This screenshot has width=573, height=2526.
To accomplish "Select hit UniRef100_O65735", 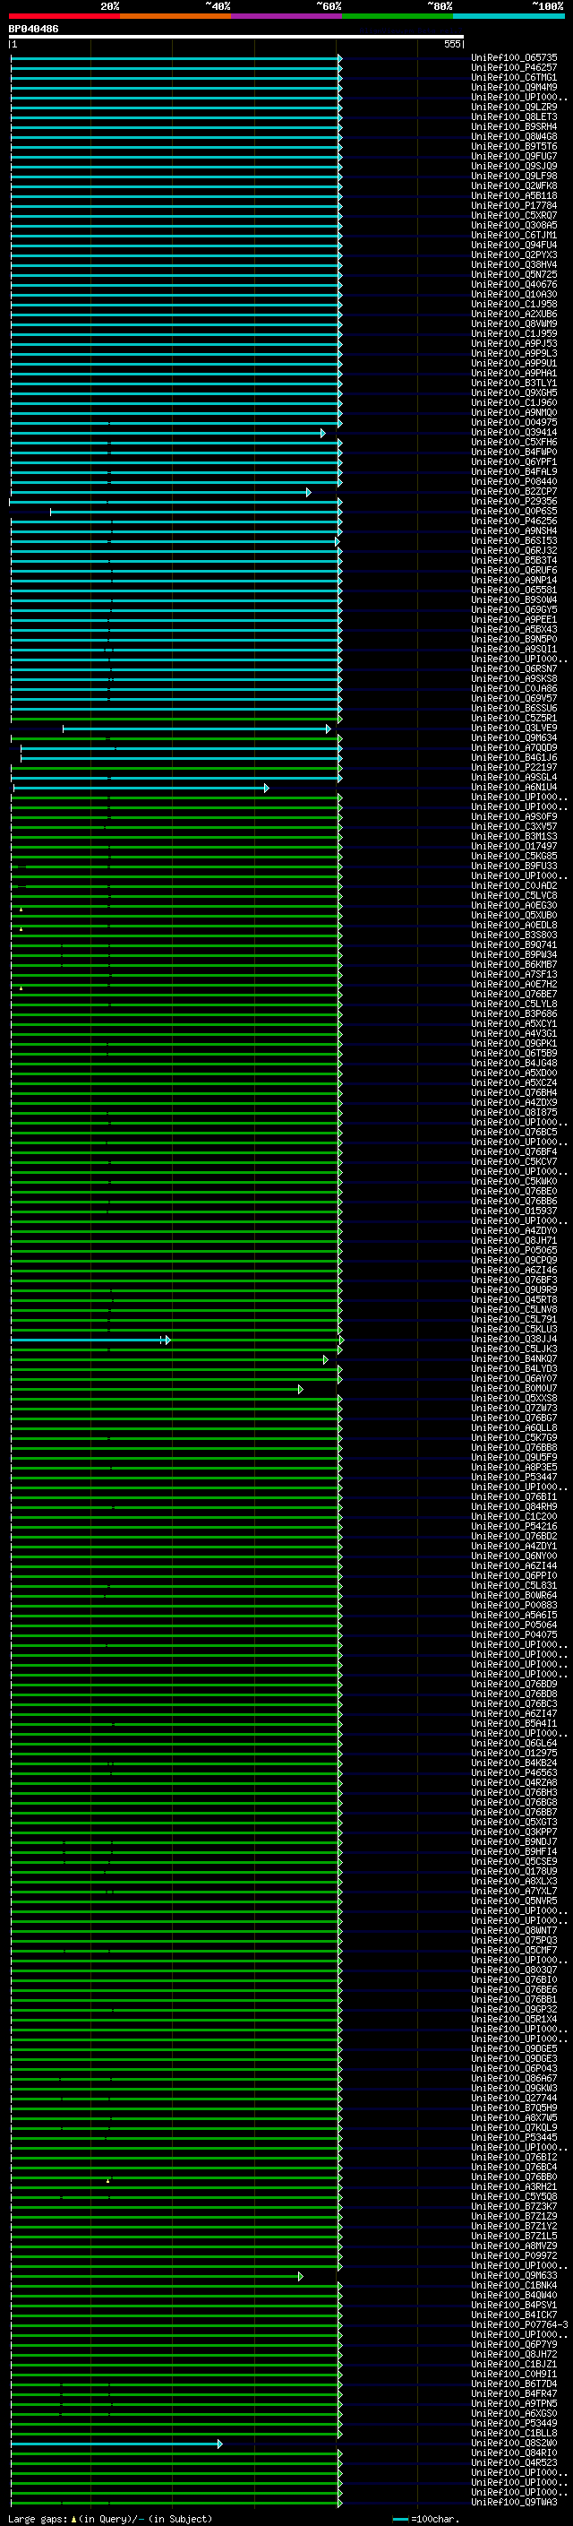I will (x=514, y=58).
